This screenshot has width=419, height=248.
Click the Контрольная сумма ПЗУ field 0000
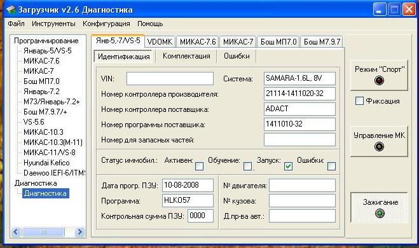tap(201, 216)
